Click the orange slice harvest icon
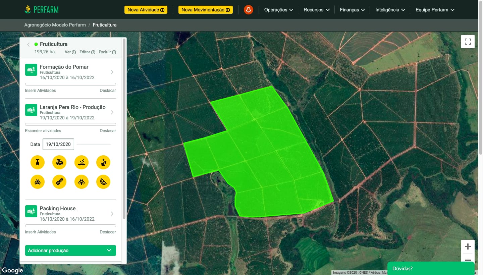 103,182
